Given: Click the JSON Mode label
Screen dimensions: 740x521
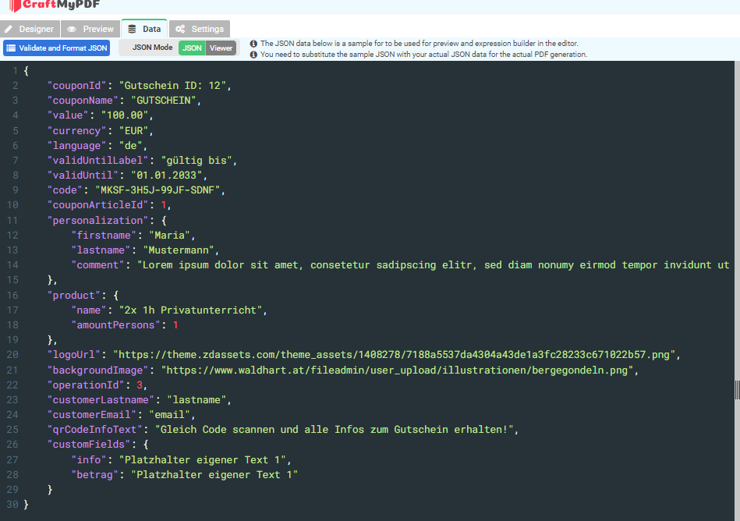Looking at the screenshot, I should point(152,48).
